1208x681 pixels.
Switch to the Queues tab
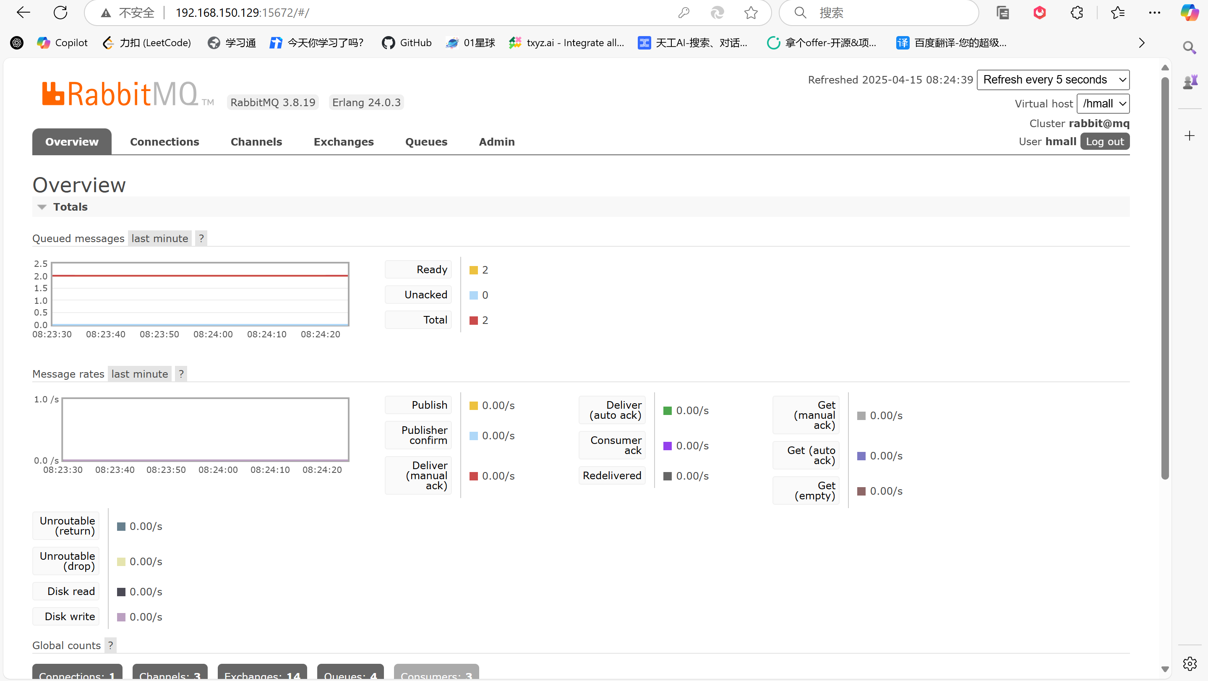click(x=426, y=142)
